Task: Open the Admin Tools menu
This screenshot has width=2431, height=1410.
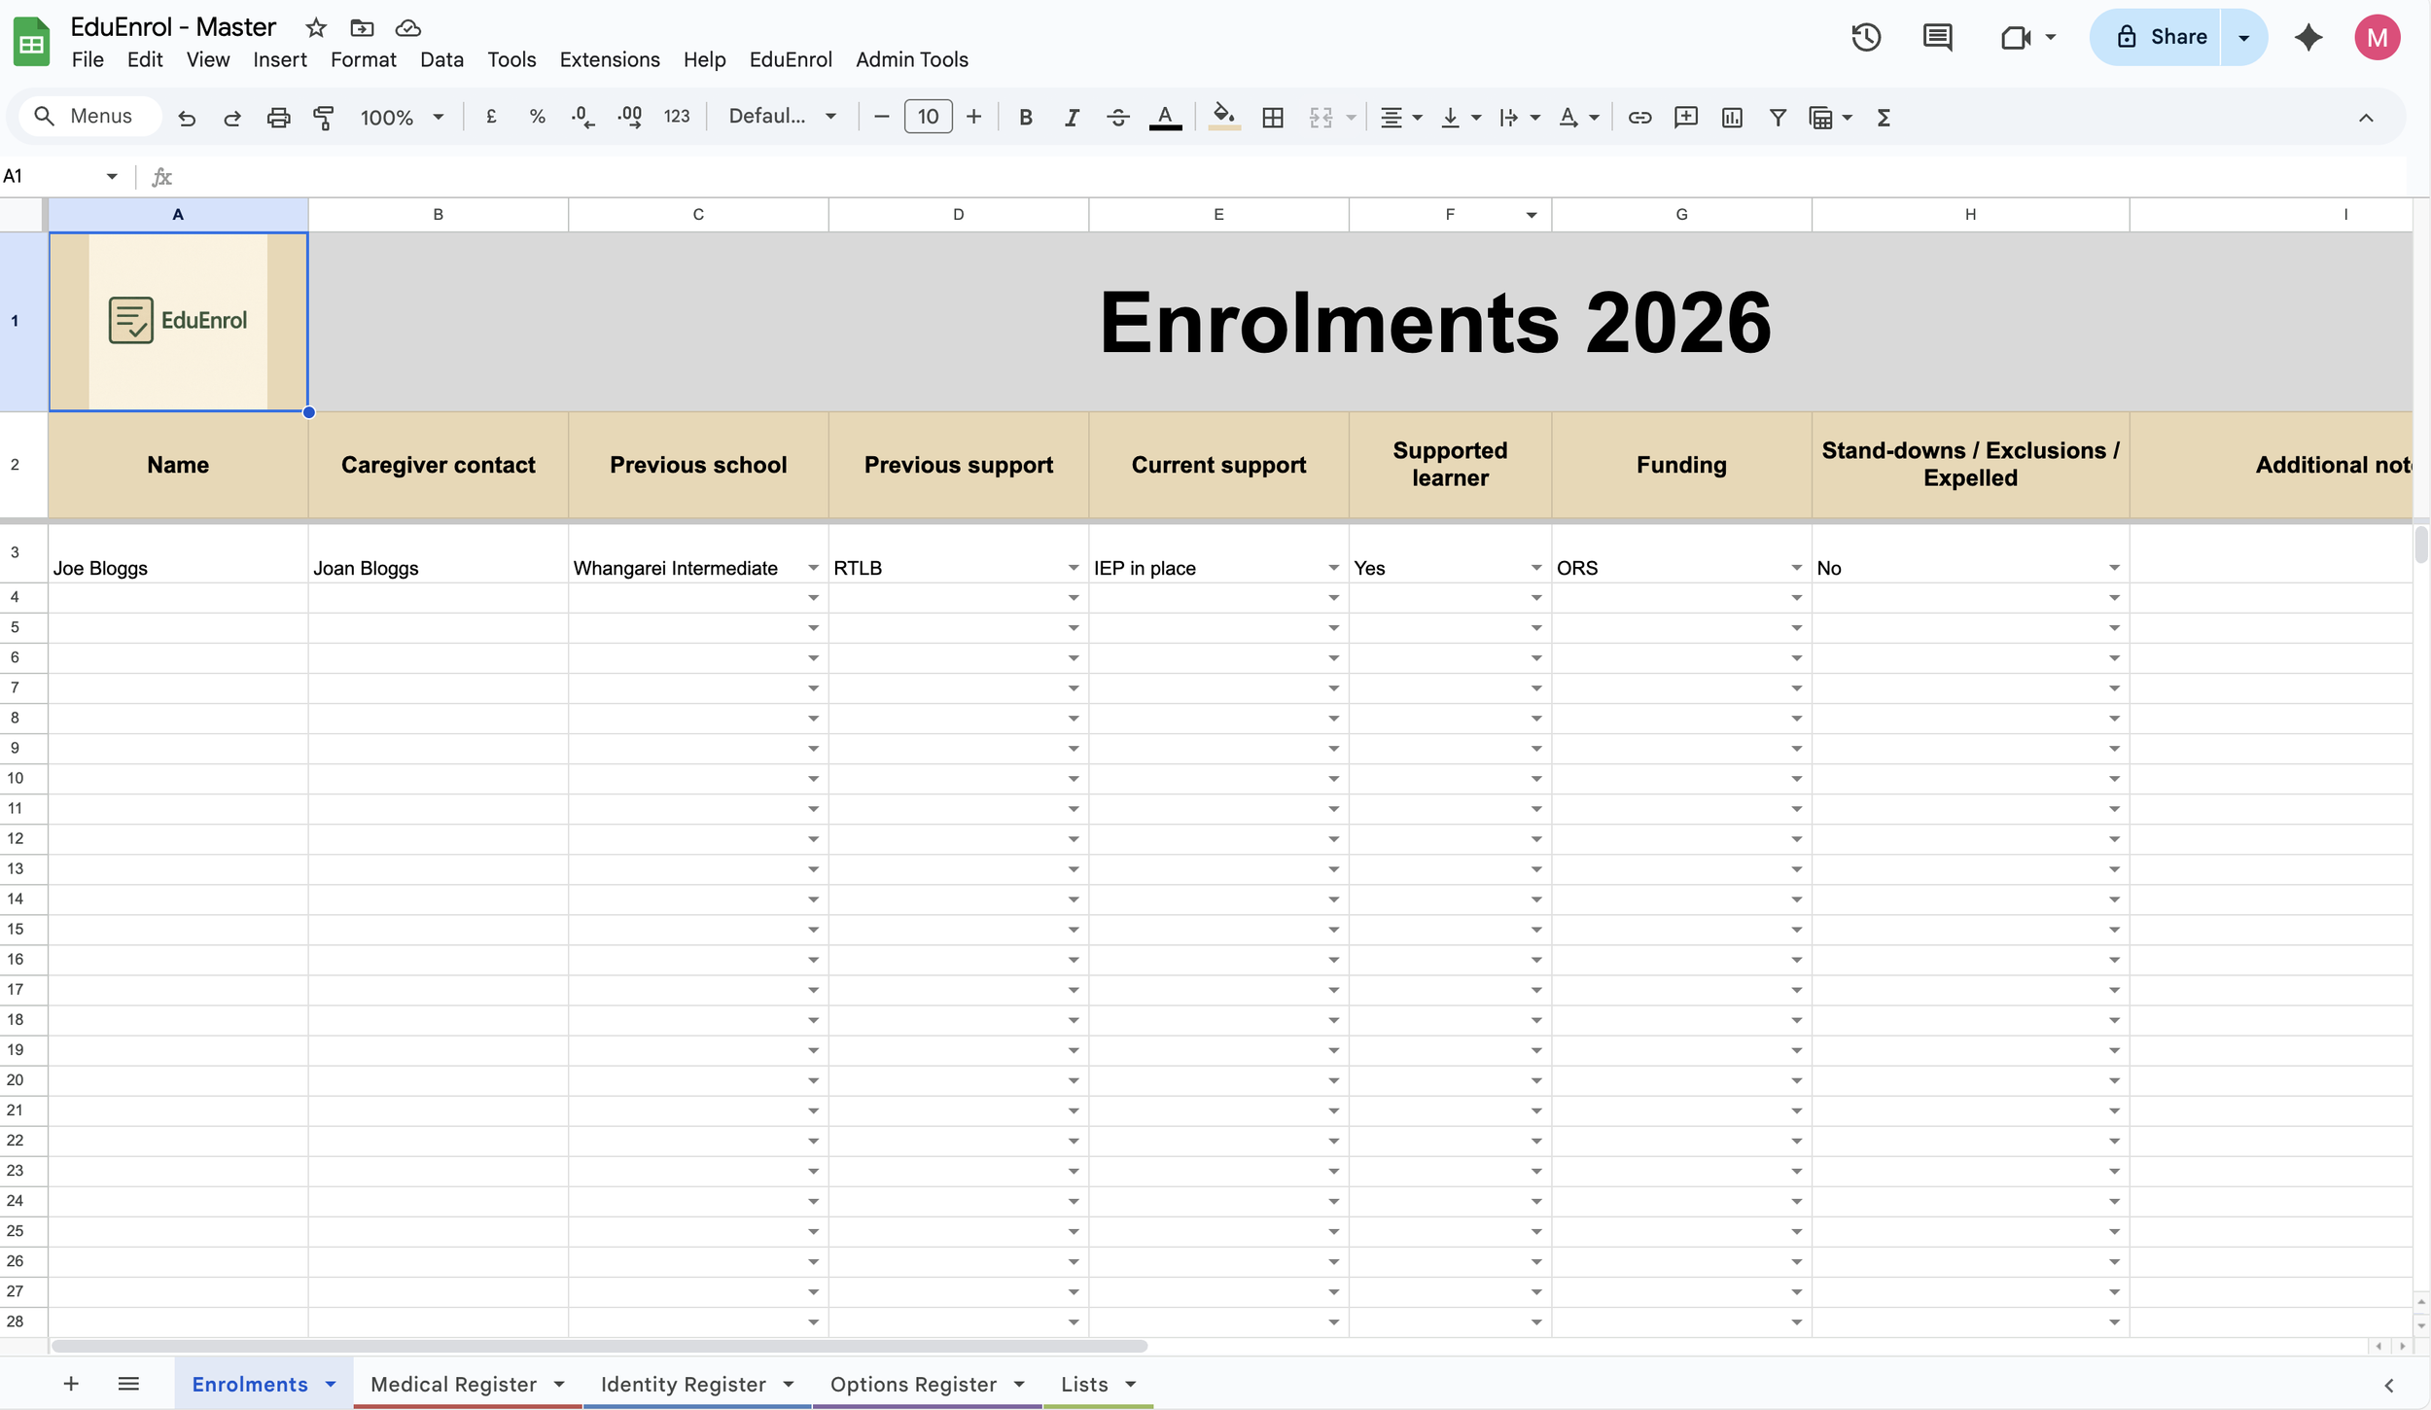Action: [x=911, y=59]
